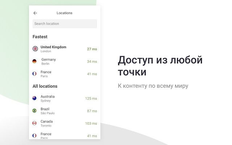Go back using the arrow icon
This screenshot has height=145, width=232.
[x=35, y=13]
